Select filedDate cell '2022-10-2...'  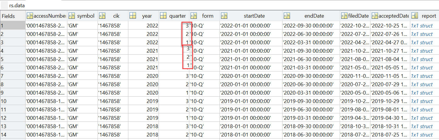tap(355, 25)
